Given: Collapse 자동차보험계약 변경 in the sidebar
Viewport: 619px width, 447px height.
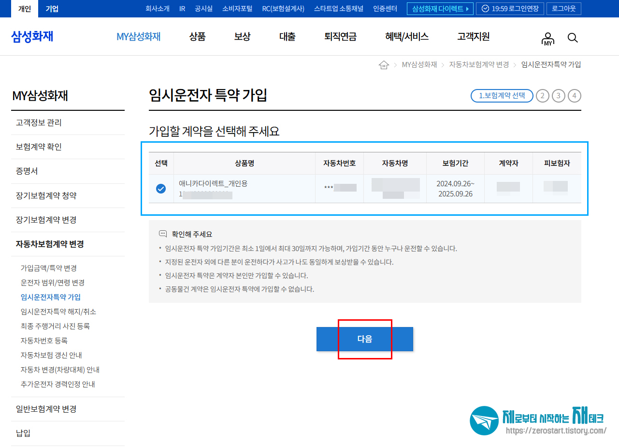Looking at the screenshot, I should [68, 244].
